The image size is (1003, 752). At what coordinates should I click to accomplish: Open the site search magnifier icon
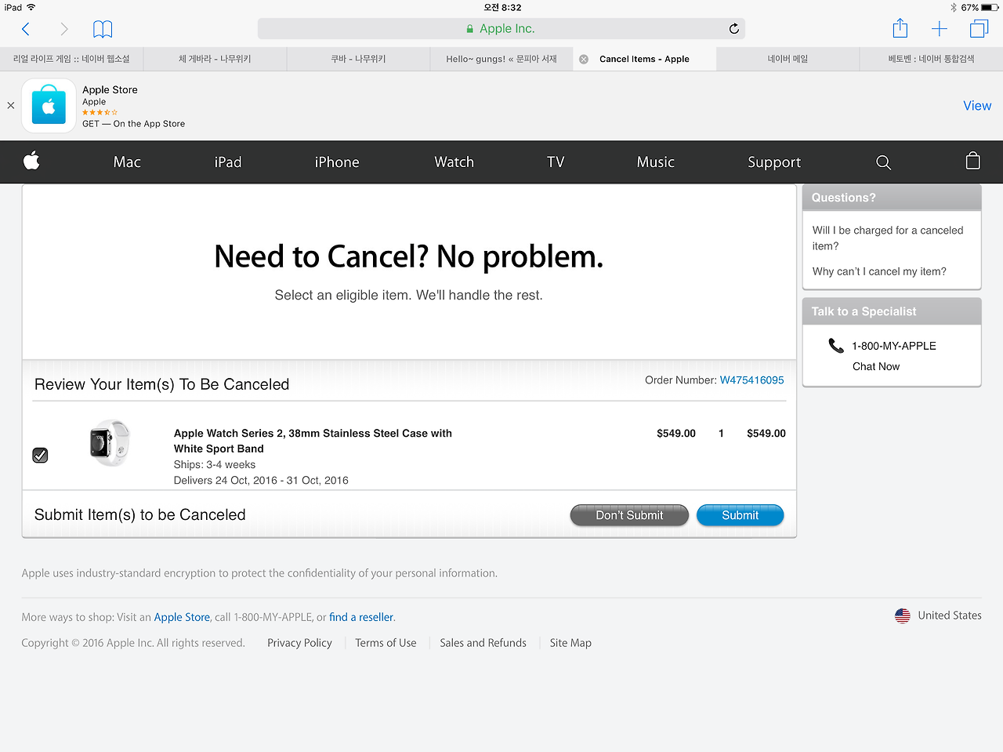(x=883, y=162)
